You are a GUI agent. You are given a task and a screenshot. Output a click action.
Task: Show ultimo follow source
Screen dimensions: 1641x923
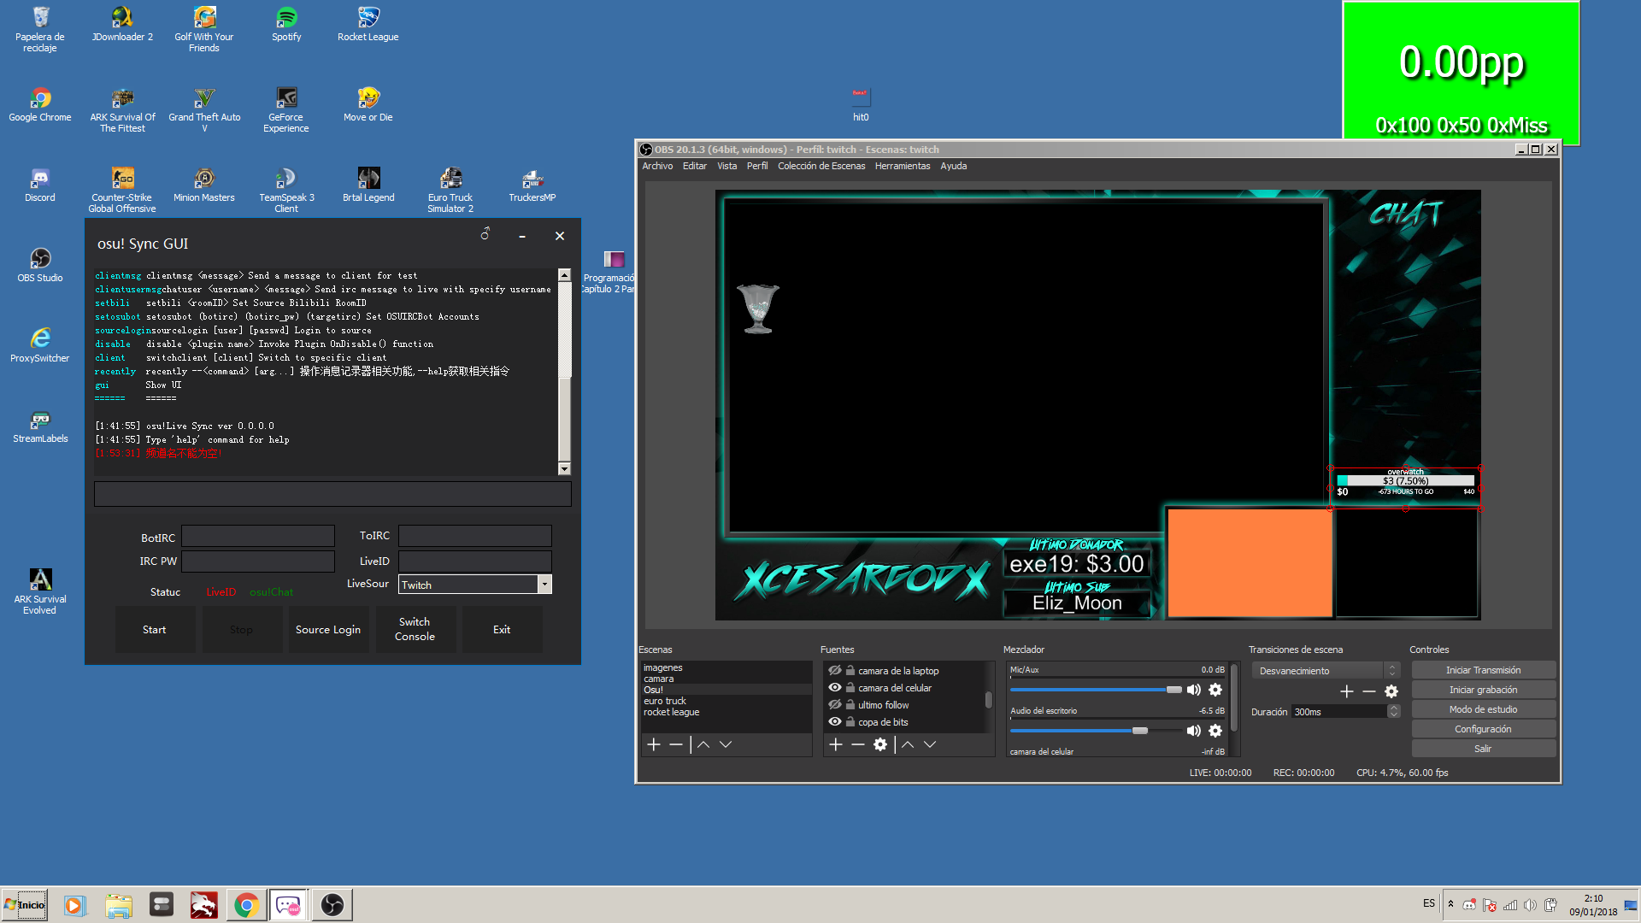(x=835, y=704)
